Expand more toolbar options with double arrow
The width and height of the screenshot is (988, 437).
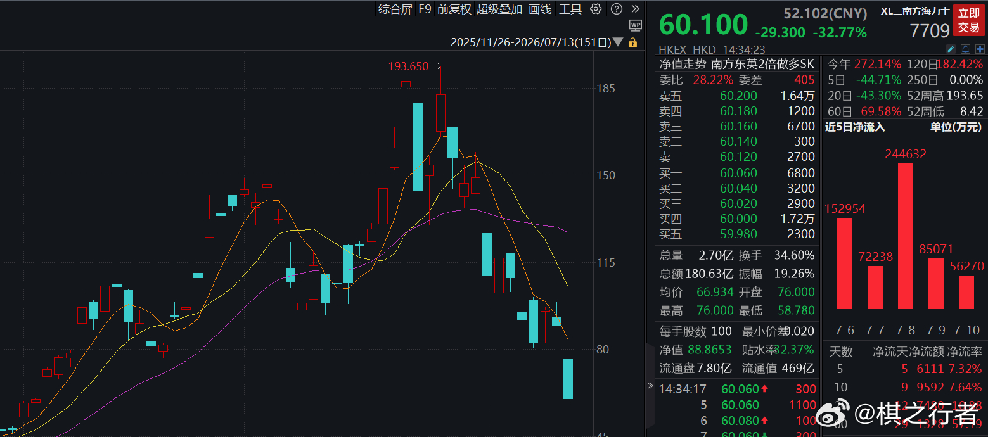[635, 9]
